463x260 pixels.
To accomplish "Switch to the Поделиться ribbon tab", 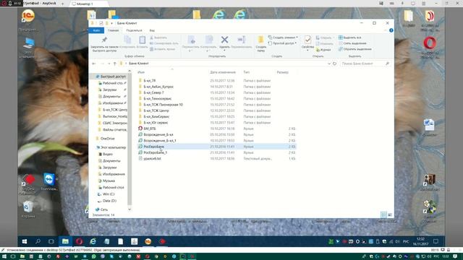I will click(134, 30).
